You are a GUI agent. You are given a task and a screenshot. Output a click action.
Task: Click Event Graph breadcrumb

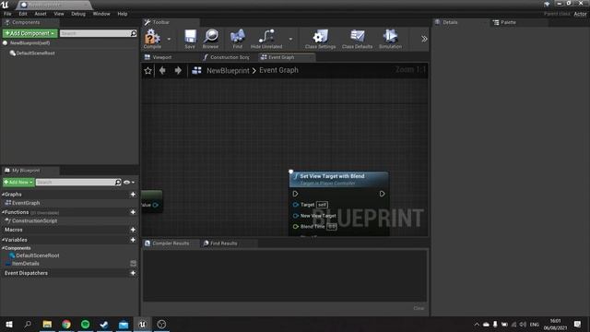click(278, 70)
